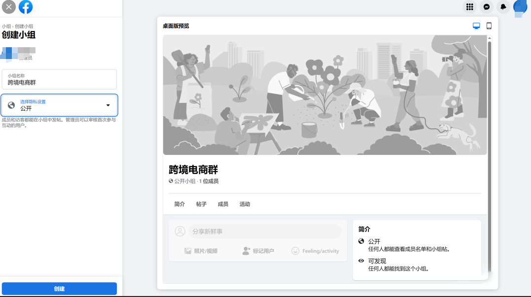The width and height of the screenshot is (531, 297).
Task: Click the 分享新鲜事 post box
Action: pos(264,231)
